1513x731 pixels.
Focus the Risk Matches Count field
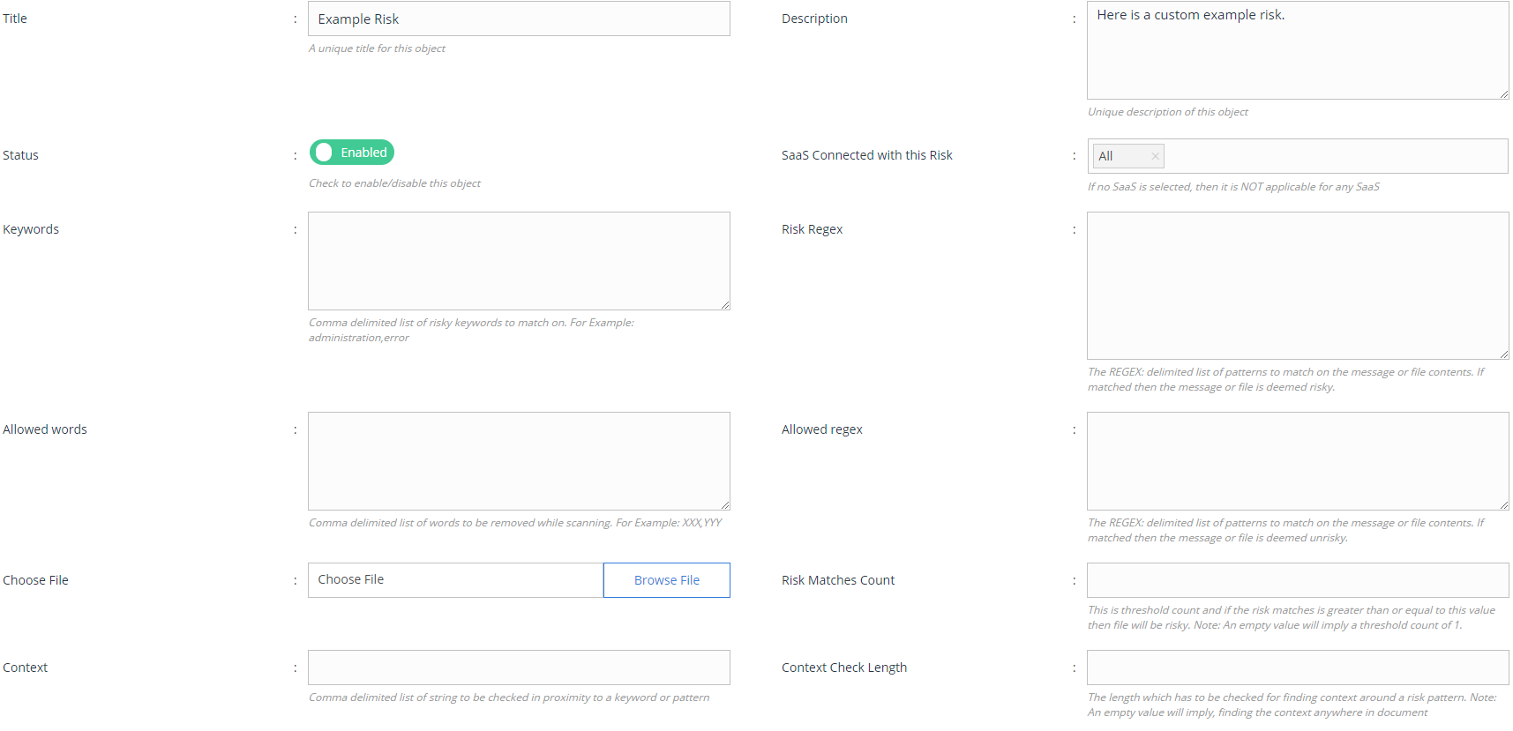click(1297, 580)
